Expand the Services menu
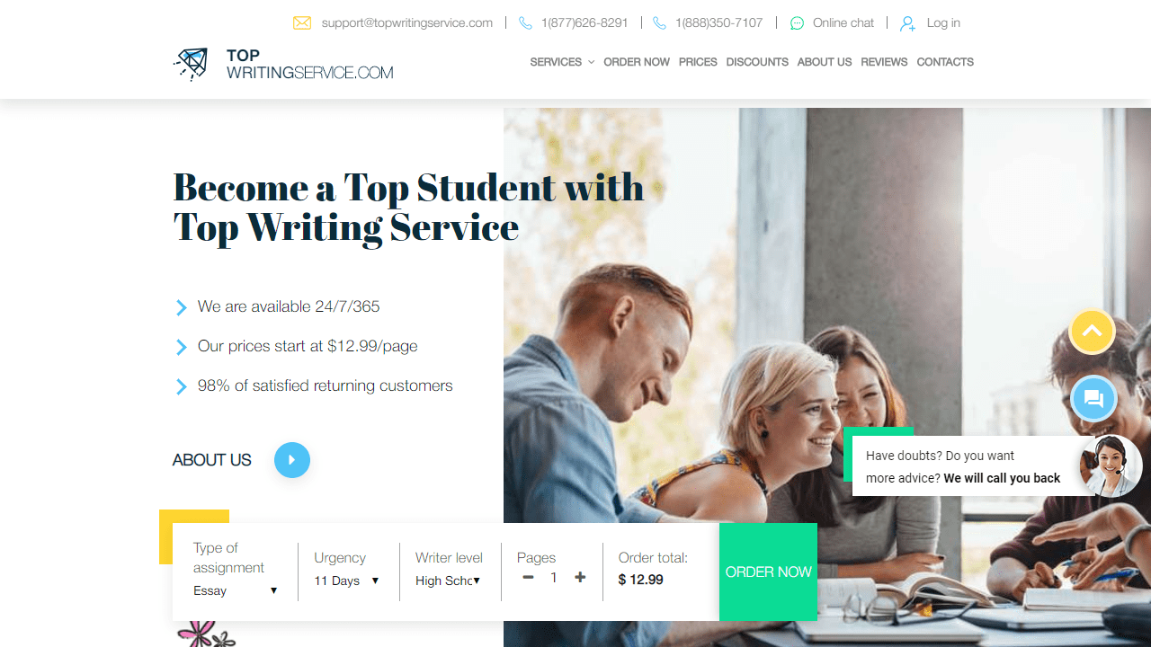This screenshot has width=1151, height=647. pos(562,62)
